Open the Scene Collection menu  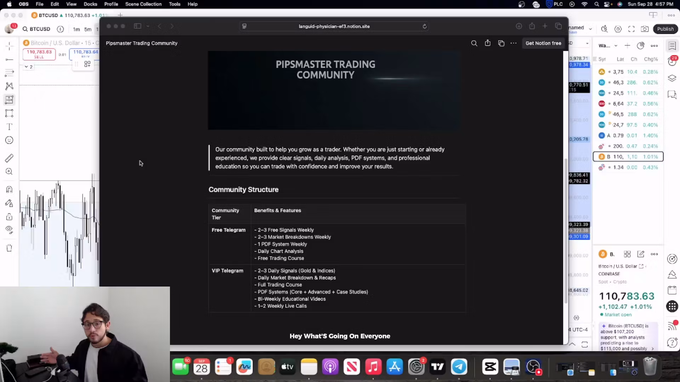pos(143,4)
